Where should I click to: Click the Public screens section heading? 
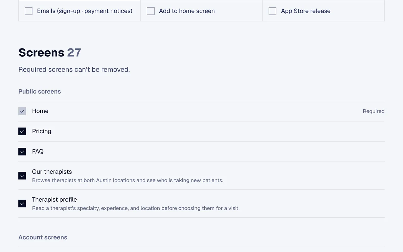click(40, 91)
